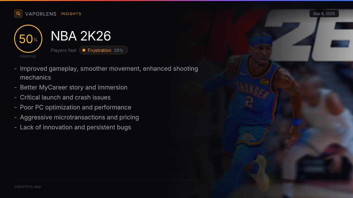Click the POSITIVE label under the score
This screenshot has height=198, width=353.
(x=28, y=56)
